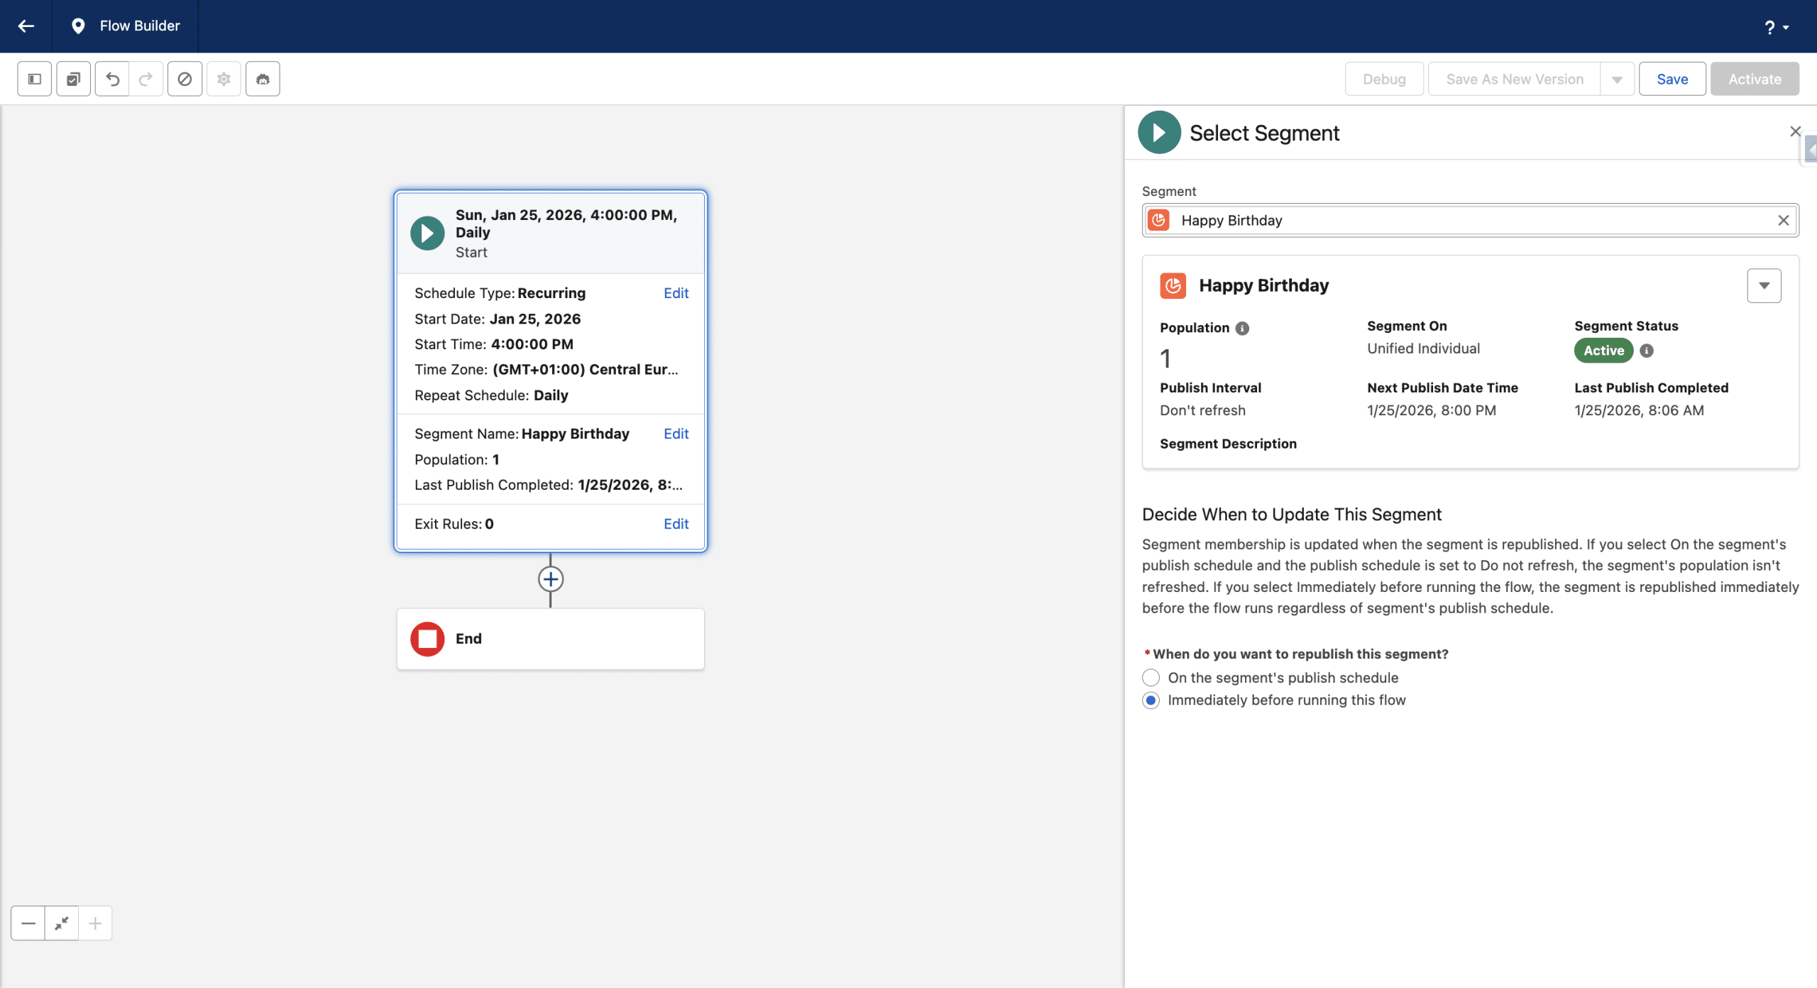The image size is (1817, 988).
Task: View flow error warnings icon
Action: (x=185, y=78)
